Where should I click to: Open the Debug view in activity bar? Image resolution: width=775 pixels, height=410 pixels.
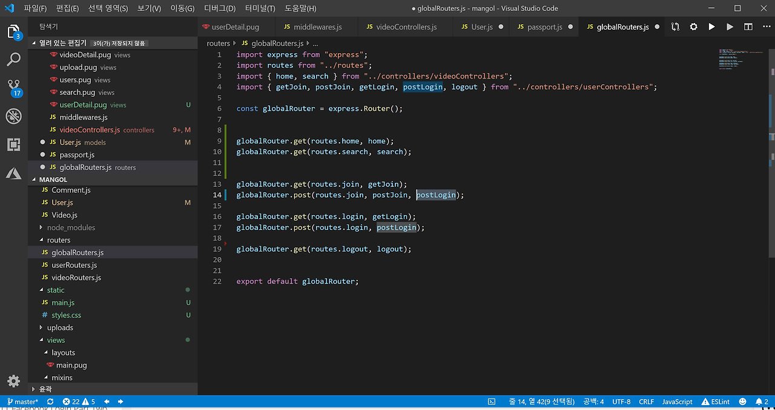tap(13, 116)
